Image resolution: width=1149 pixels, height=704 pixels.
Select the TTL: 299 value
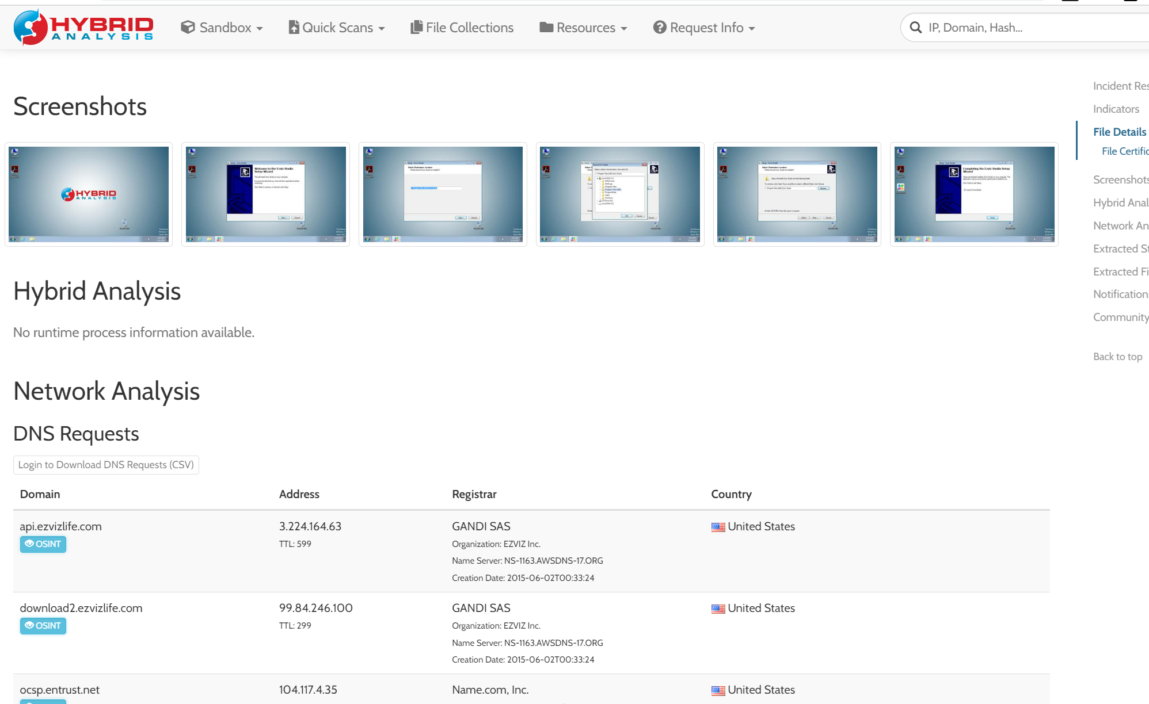coord(295,626)
